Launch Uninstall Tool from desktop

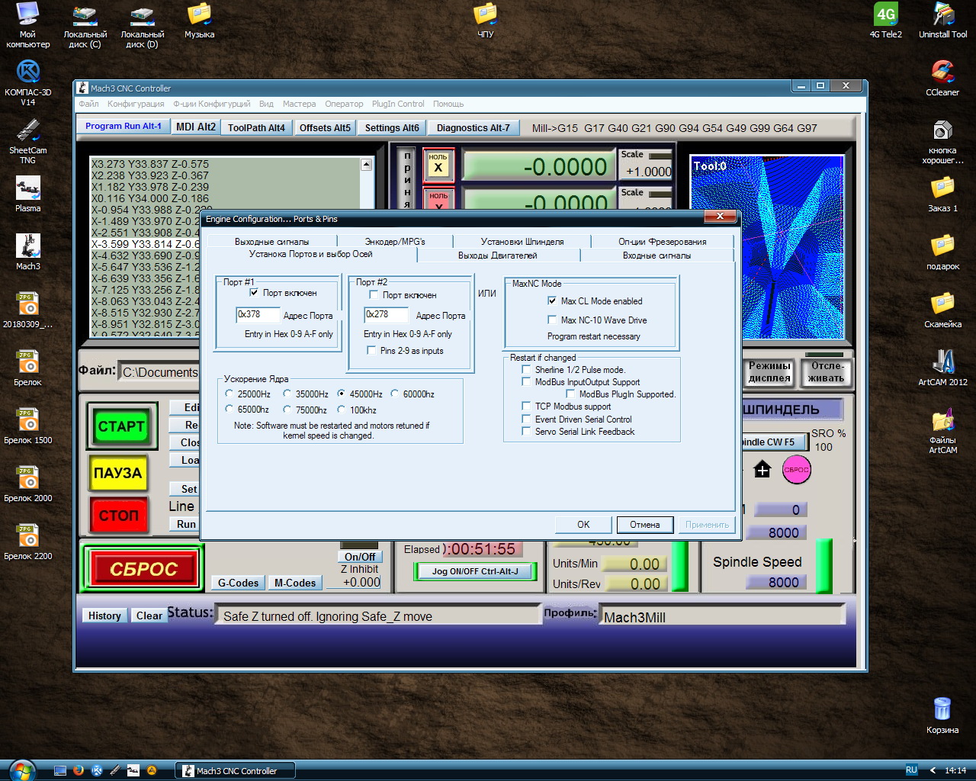tap(942, 21)
